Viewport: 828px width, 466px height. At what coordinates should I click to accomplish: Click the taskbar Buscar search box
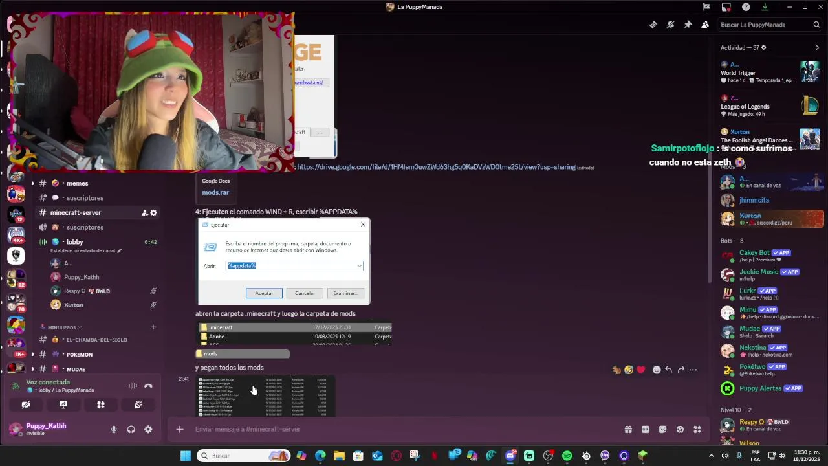click(x=243, y=456)
